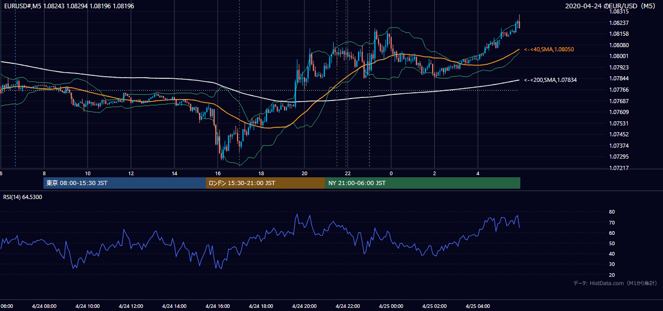The width and height of the screenshot is (663, 311).
Task: Click price axis label 1.07295
Action: coord(619,157)
